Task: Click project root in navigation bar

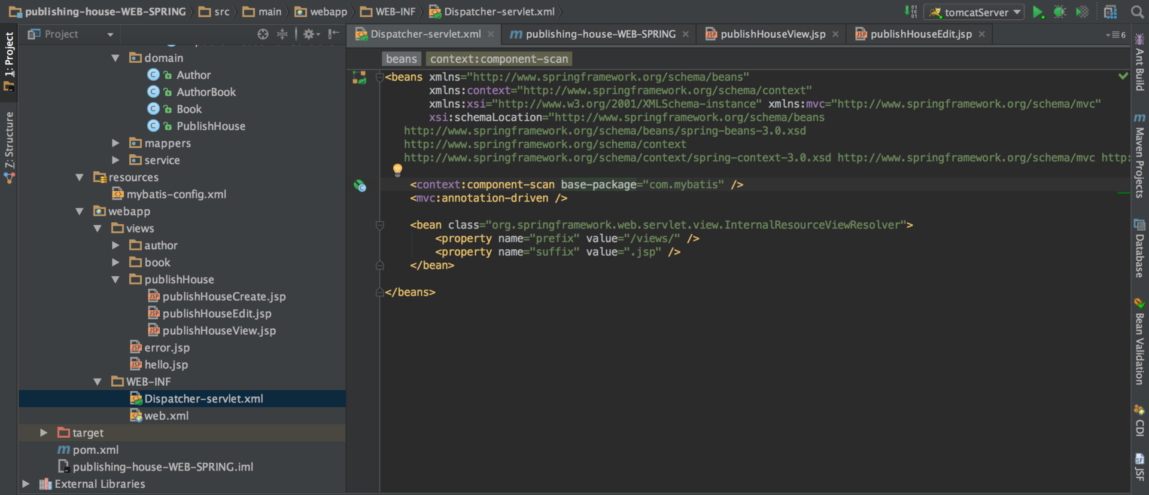Action: (98, 12)
